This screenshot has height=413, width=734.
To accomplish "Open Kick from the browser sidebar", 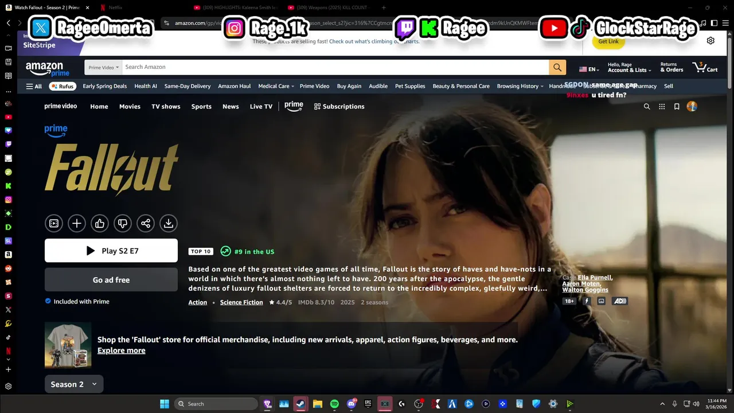I will [x=8, y=186].
